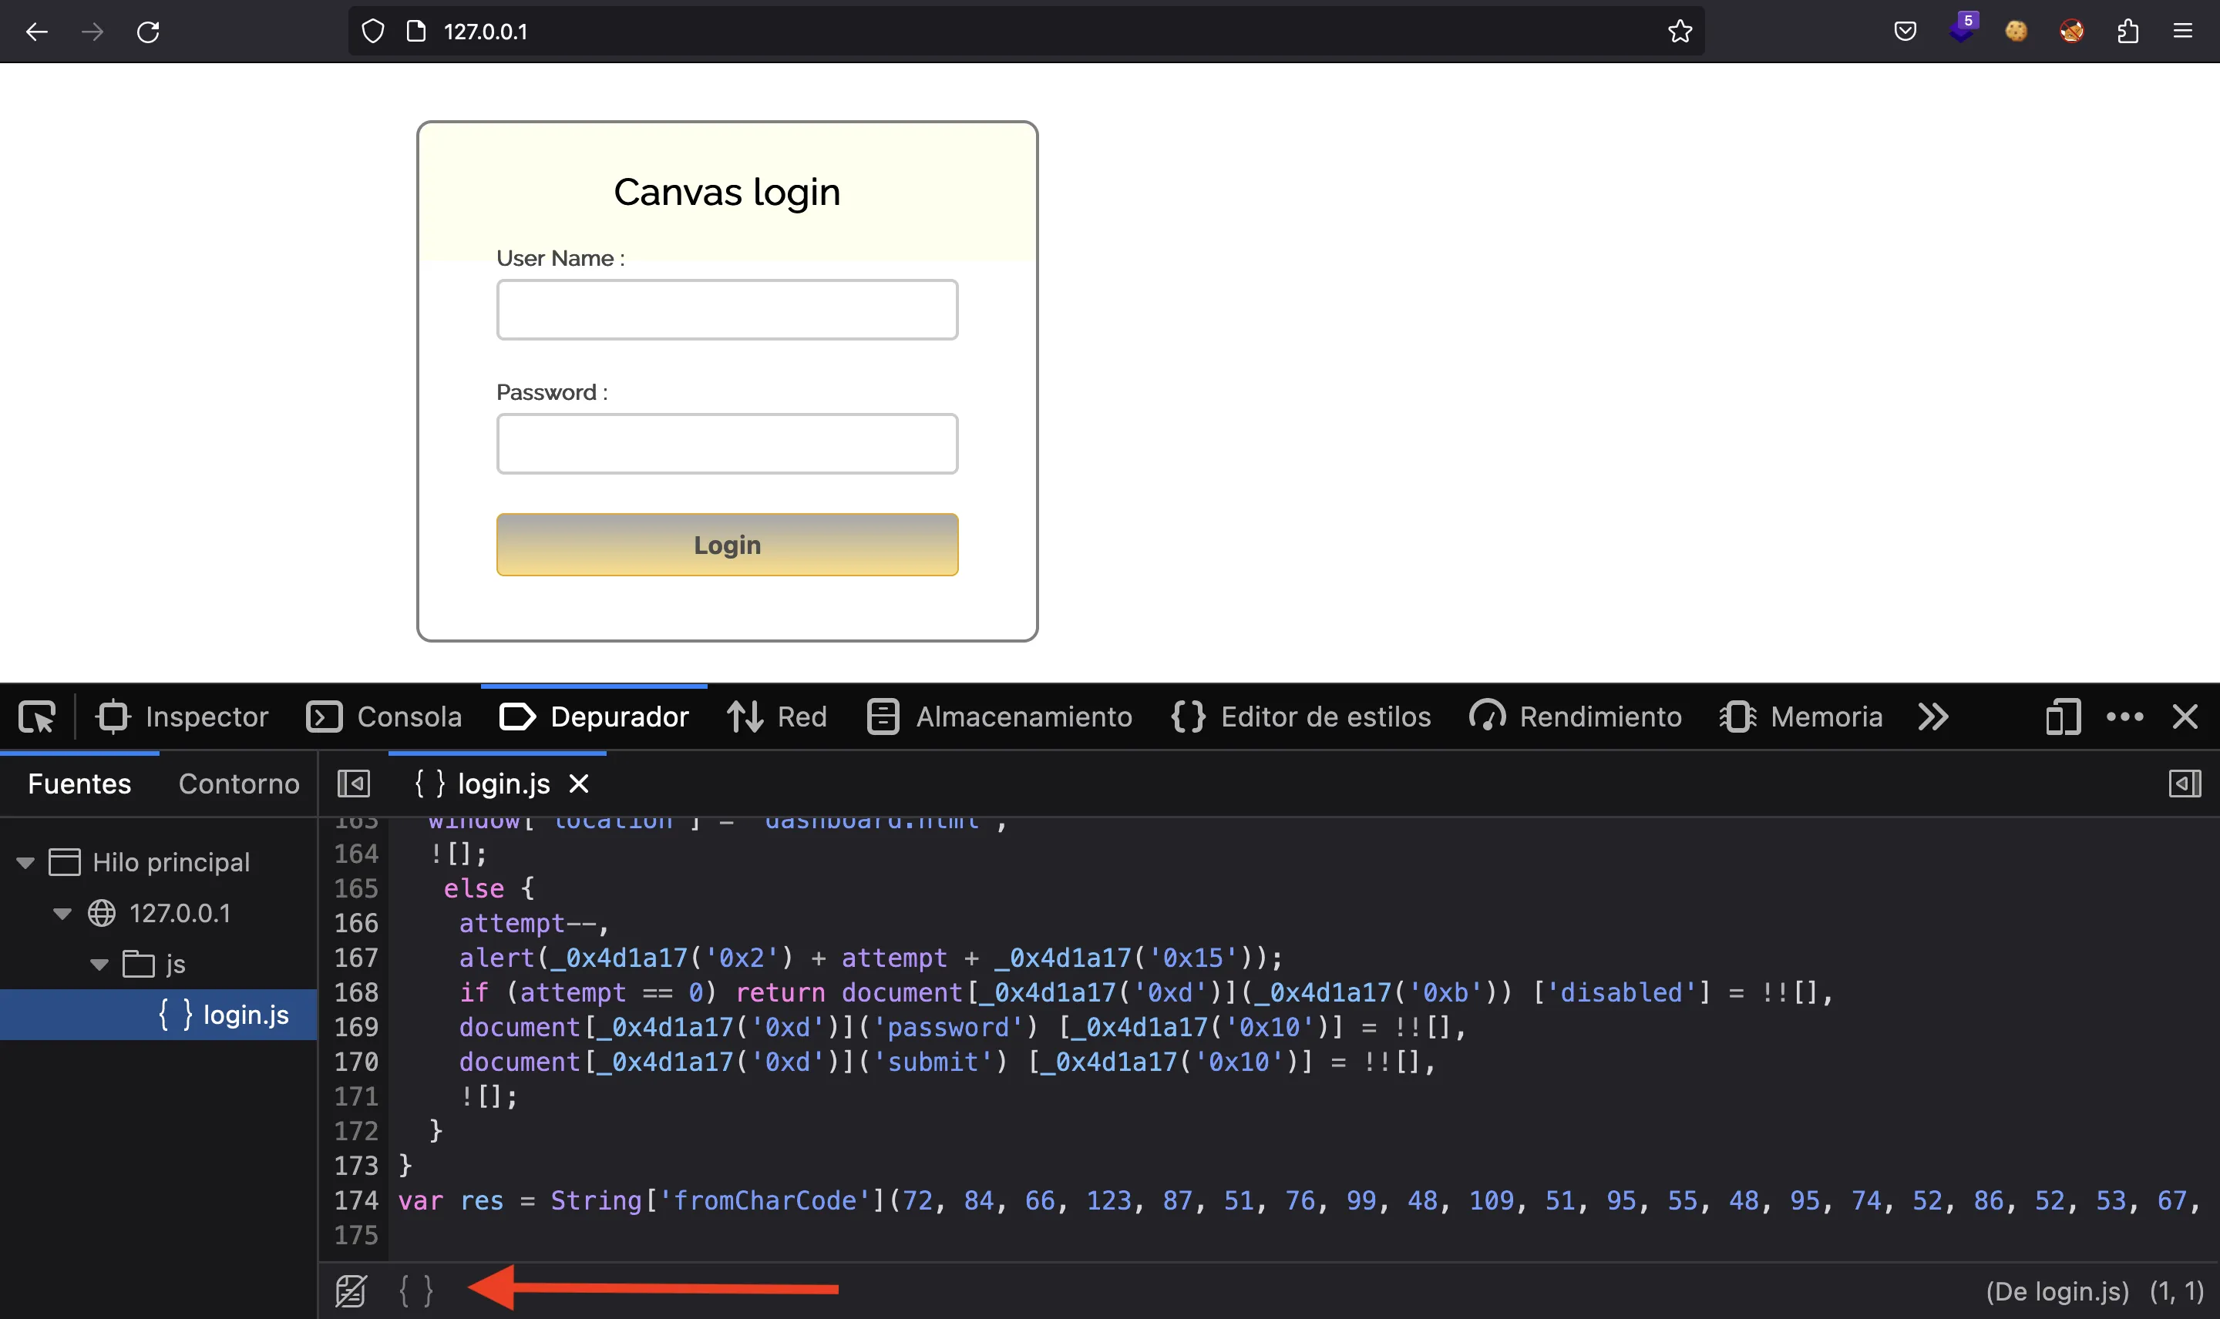
Task: Click the close login.js source tab
Action: (x=578, y=784)
